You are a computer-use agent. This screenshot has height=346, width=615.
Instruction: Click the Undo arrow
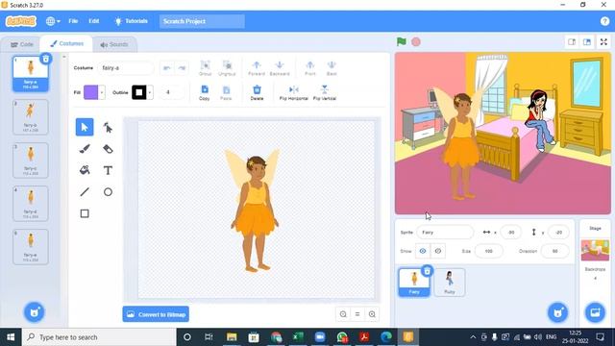click(166, 68)
